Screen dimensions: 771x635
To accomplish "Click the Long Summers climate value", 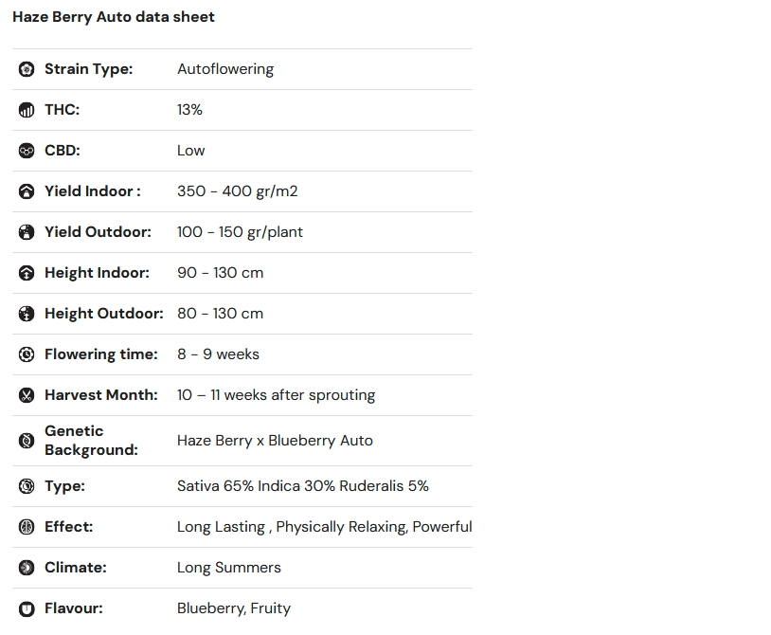I will [229, 568].
